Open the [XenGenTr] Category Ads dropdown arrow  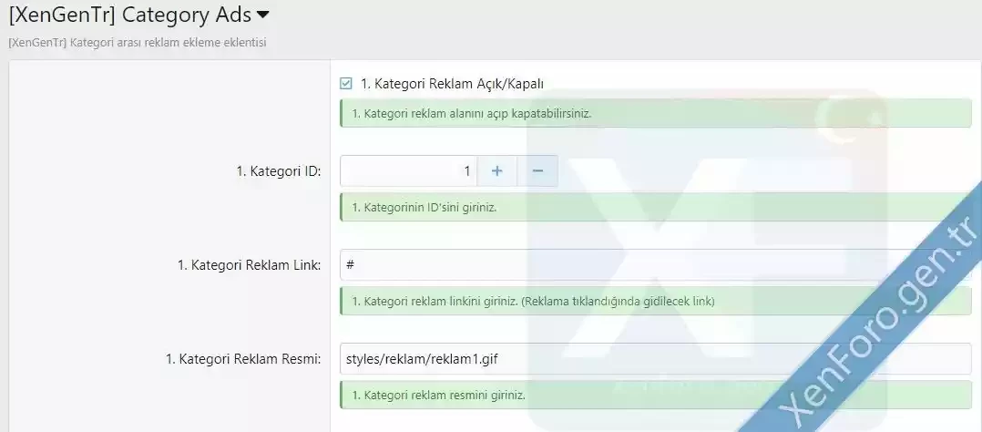click(263, 15)
